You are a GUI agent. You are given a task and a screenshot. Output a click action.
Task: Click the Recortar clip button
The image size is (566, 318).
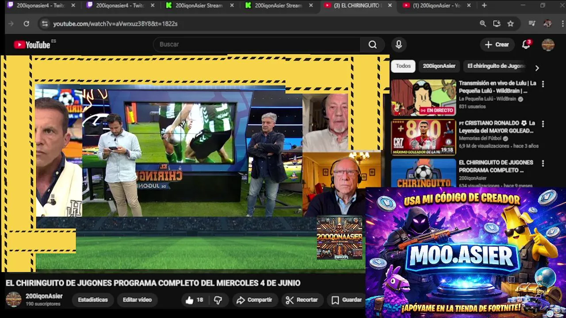click(x=302, y=300)
